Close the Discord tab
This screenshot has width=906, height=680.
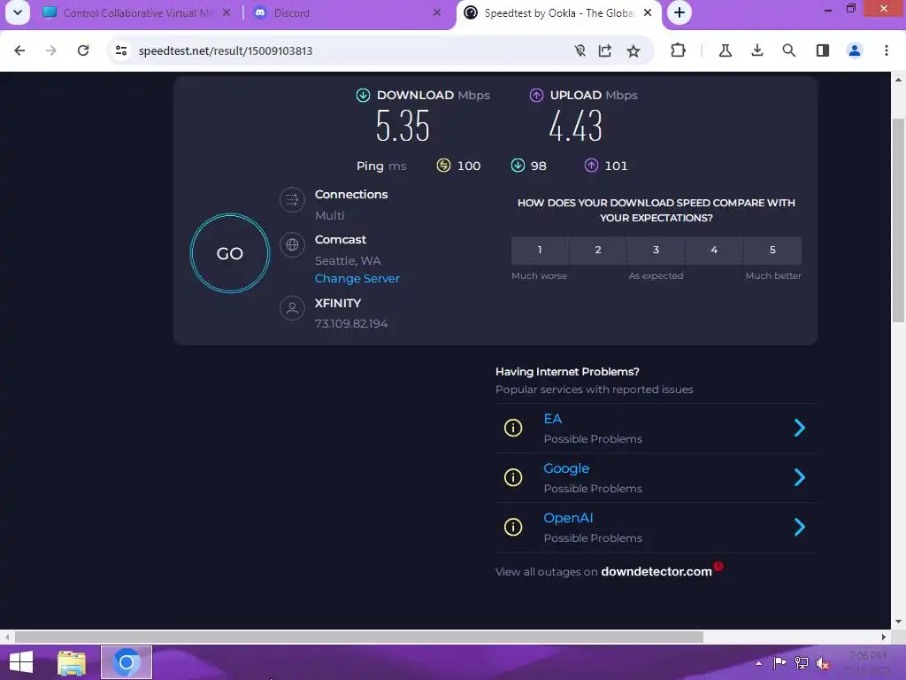coord(437,12)
